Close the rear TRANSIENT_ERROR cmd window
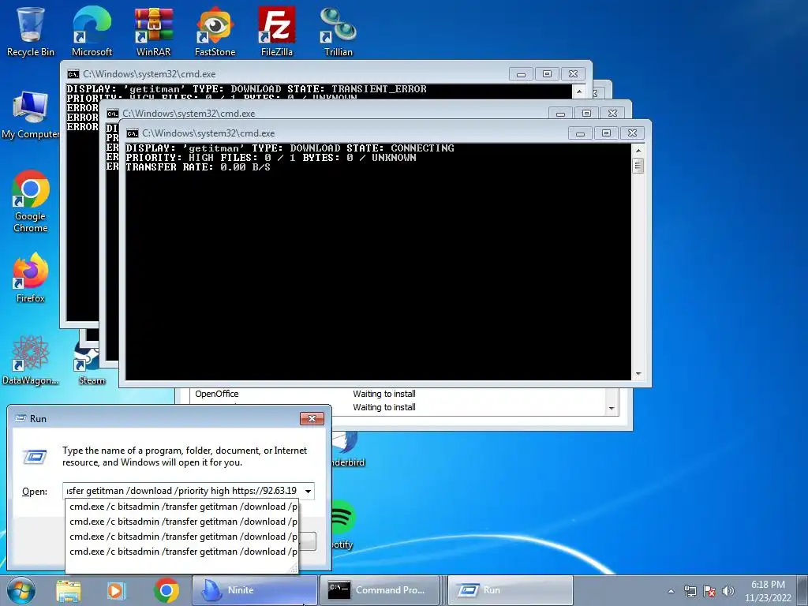This screenshot has width=808, height=606. 573,74
